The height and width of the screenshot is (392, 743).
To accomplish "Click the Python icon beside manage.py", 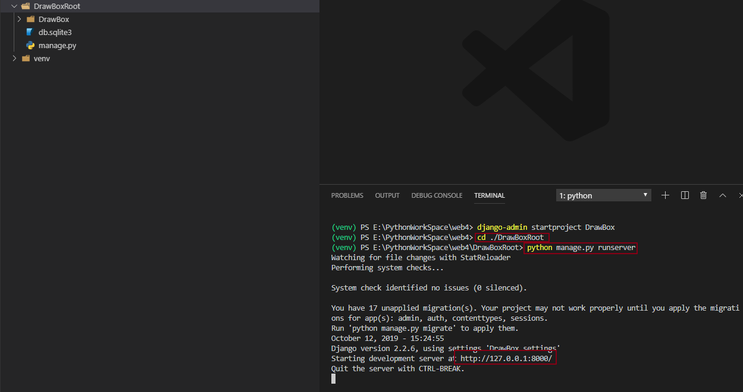I will pyautogui.click(x=30, y=45).
